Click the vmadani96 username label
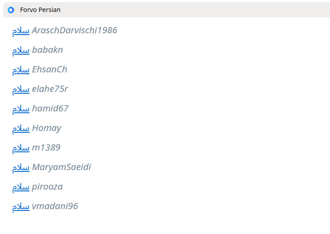The image size is (330, 234). (x=55, y=206)
